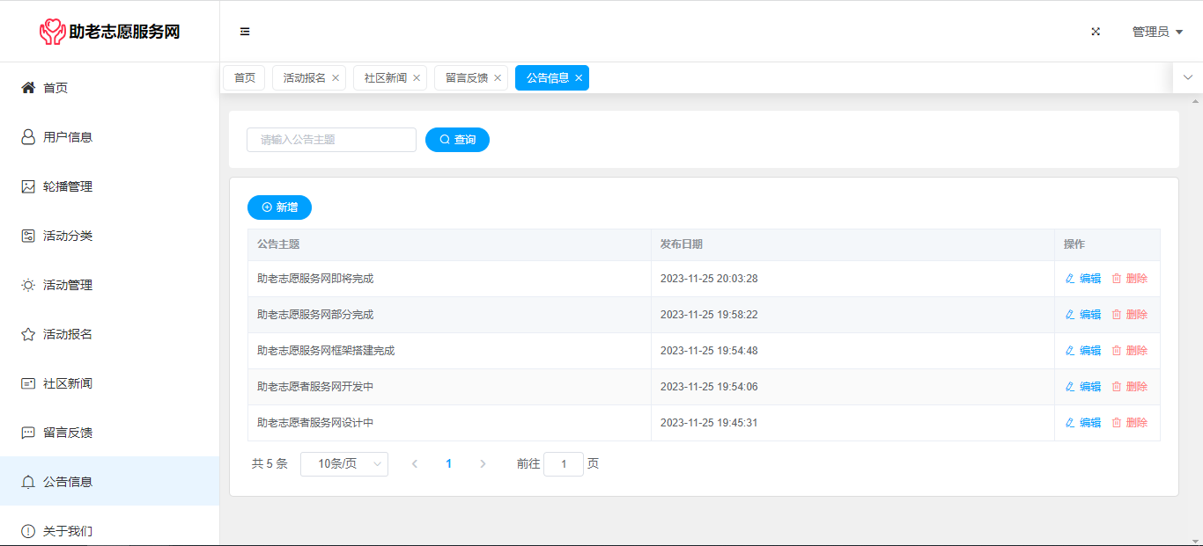The image size is (1203, 546).
Task: Open the 管理员 user dropdown
Action: [1156, 32]
